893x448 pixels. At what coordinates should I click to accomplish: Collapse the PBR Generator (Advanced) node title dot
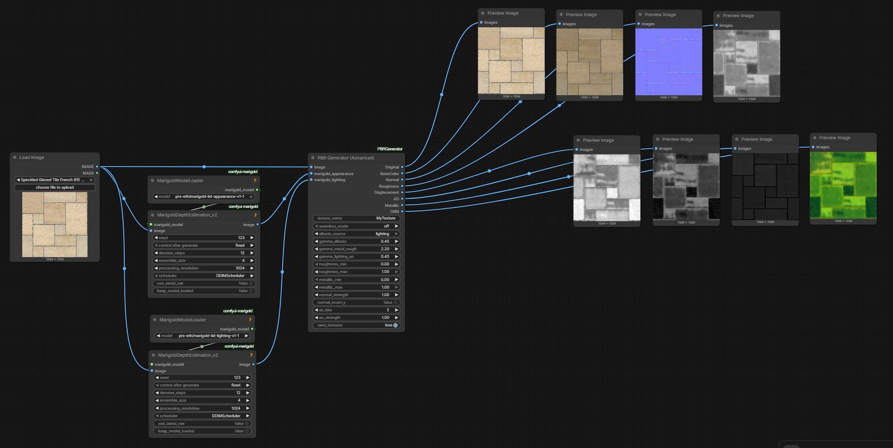pos(313,158)
